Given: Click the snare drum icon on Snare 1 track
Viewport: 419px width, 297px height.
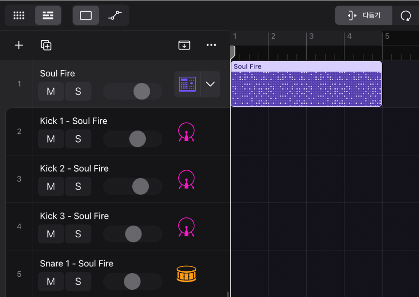Looking at the screenshot, I should click(186, 274).
